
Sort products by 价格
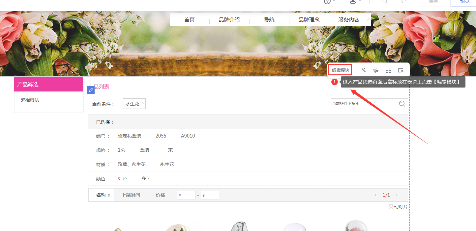point(160,195)
